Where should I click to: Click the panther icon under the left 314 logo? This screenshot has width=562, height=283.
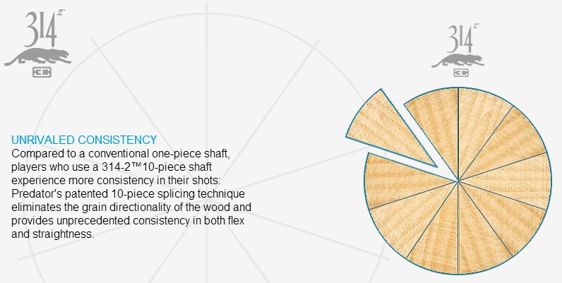tap(37, 56)
